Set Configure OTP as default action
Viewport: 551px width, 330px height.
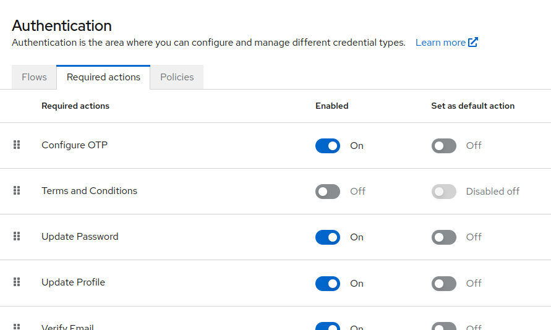(x=443, y=146)
